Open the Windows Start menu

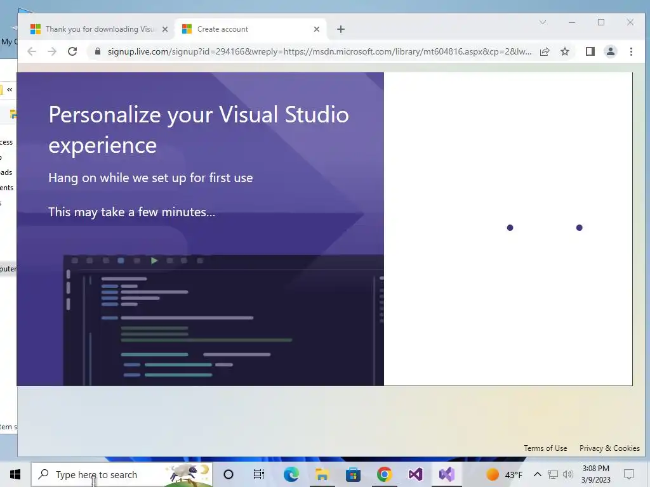pyautogui.click(x=15, y=474)
